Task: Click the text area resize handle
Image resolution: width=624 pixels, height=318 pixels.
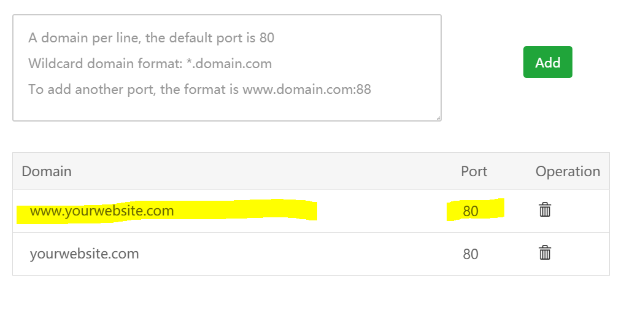Action: pos(438,118)
